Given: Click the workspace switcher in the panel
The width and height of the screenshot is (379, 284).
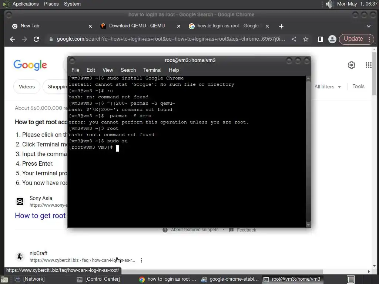Looking at the screenshot, I should (351, 280).
